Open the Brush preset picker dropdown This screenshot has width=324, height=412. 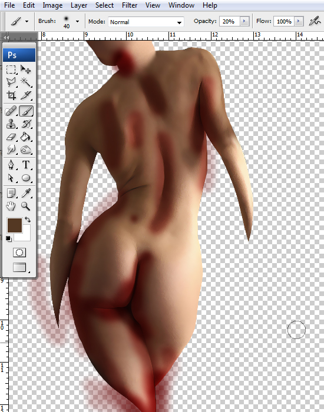point(77,21)
